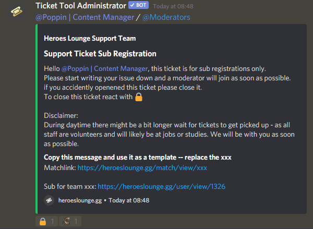Click the lock reaction count number

[52, 221]
